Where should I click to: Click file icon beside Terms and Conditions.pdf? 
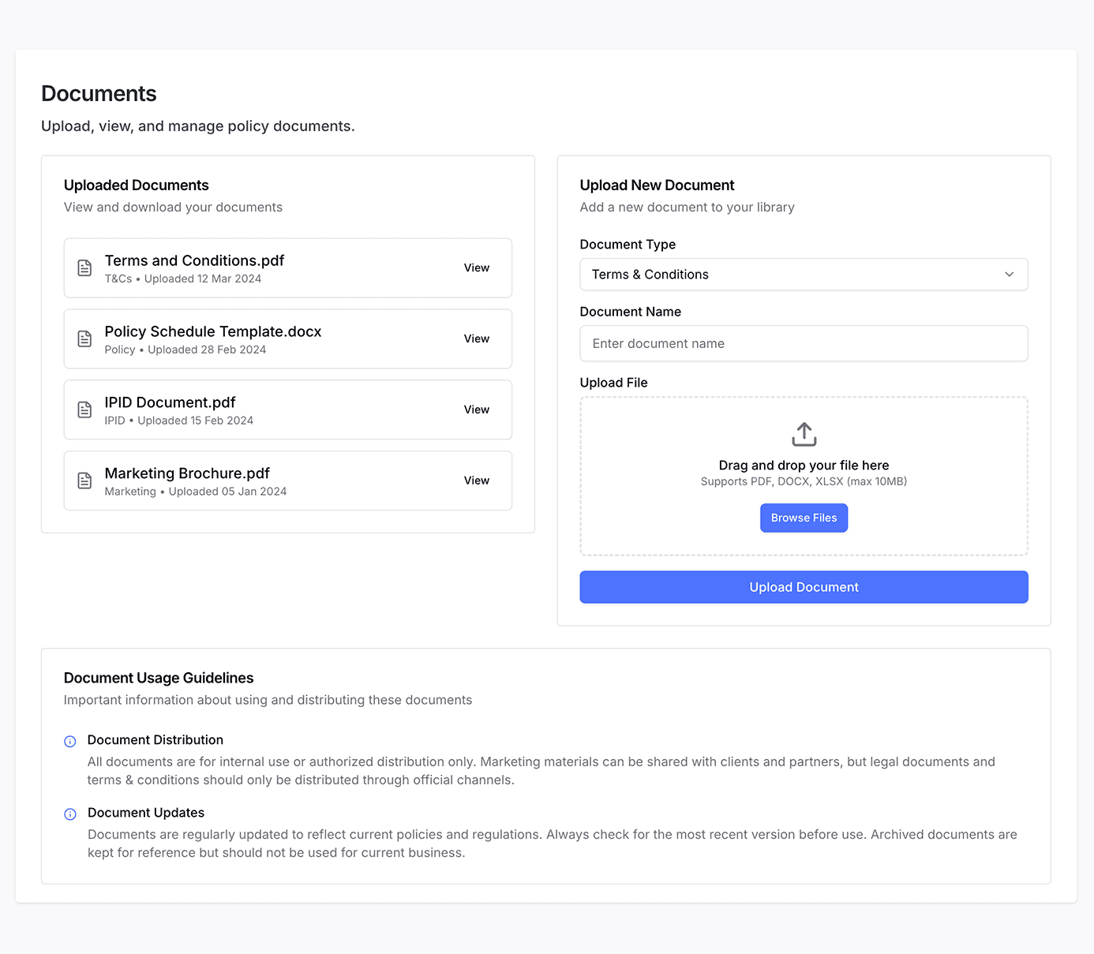coord(84,268)
